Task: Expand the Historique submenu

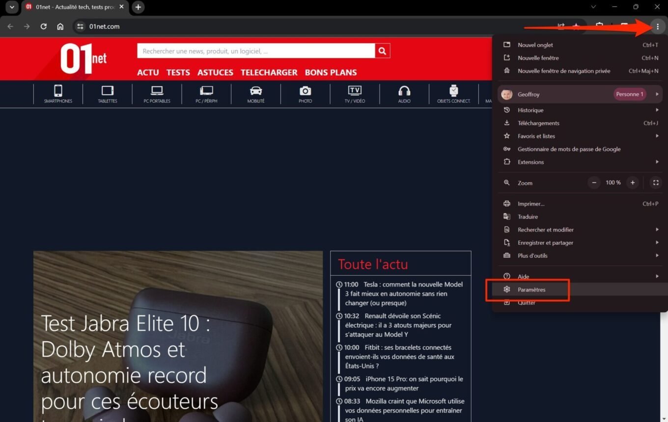Action: click(x=657, y=110)
